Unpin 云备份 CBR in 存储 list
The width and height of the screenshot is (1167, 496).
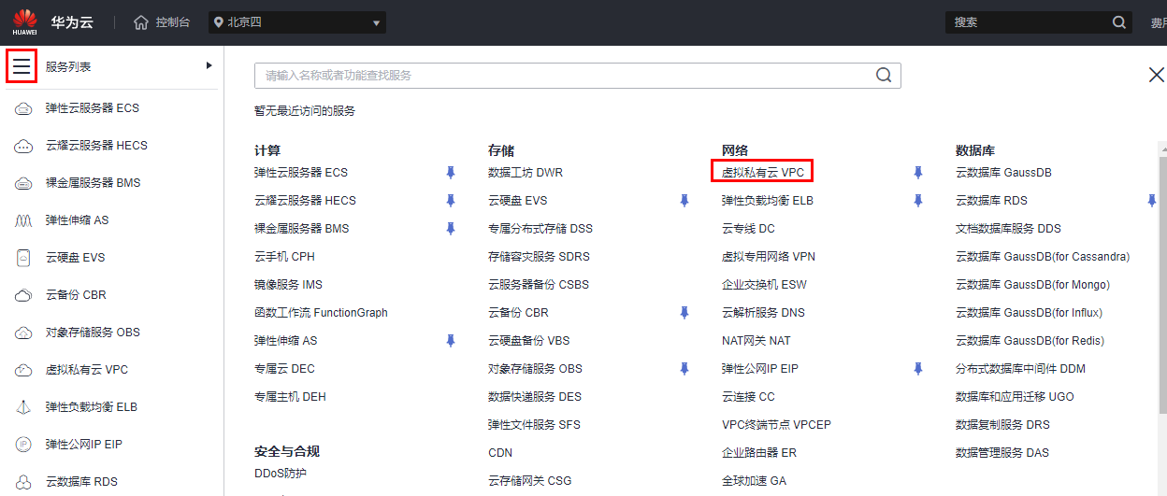[x=684, y=313]
